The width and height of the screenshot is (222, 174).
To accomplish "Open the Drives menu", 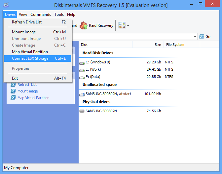I will click(x=10, y=15).
